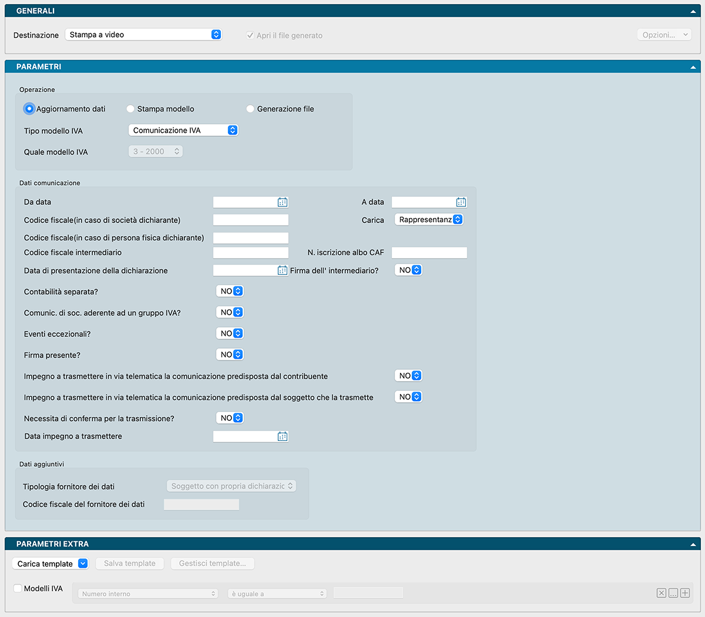Open calendar picker for Da data

[x=283, y=202]
